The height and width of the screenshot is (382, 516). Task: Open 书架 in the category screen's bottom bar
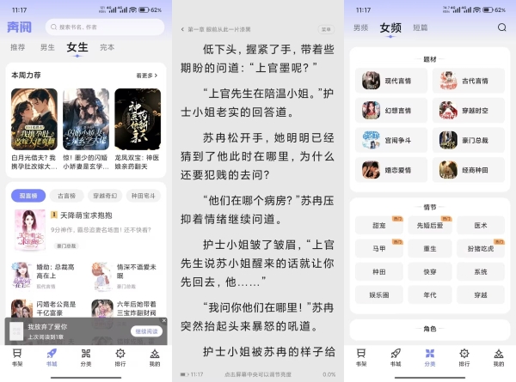(361, 357)
